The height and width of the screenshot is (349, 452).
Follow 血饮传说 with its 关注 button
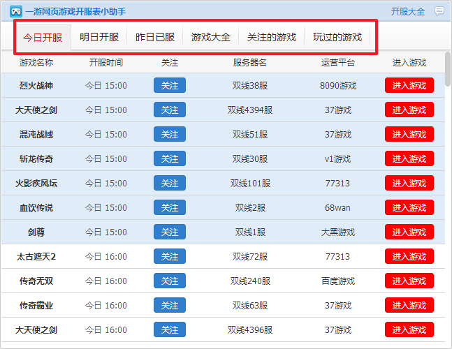pos(170,207)
